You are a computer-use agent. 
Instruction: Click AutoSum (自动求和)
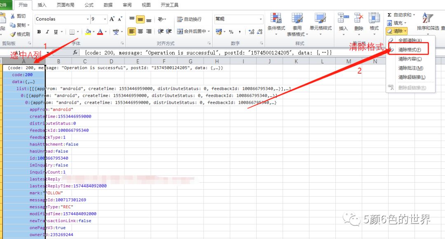point(401,15)
